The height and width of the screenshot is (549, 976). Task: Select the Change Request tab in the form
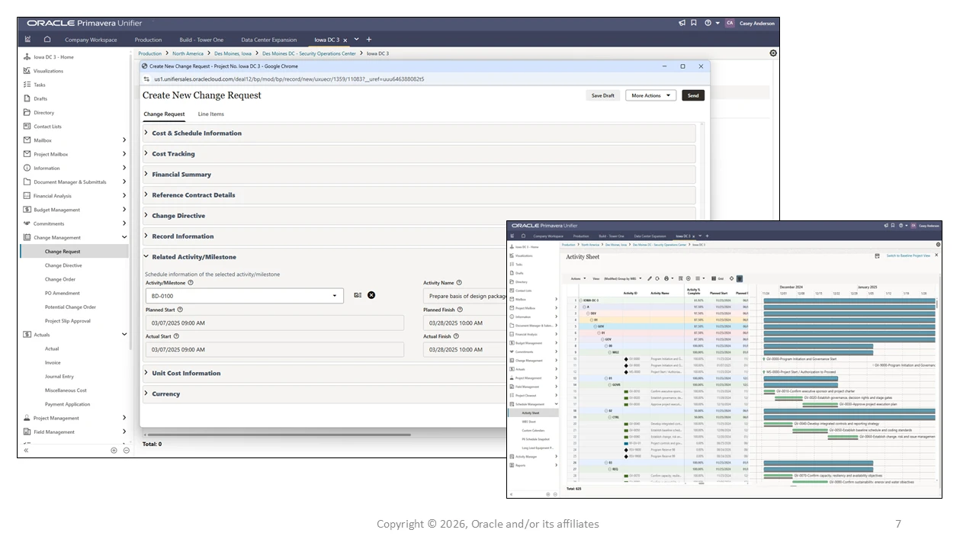[164, 114]
